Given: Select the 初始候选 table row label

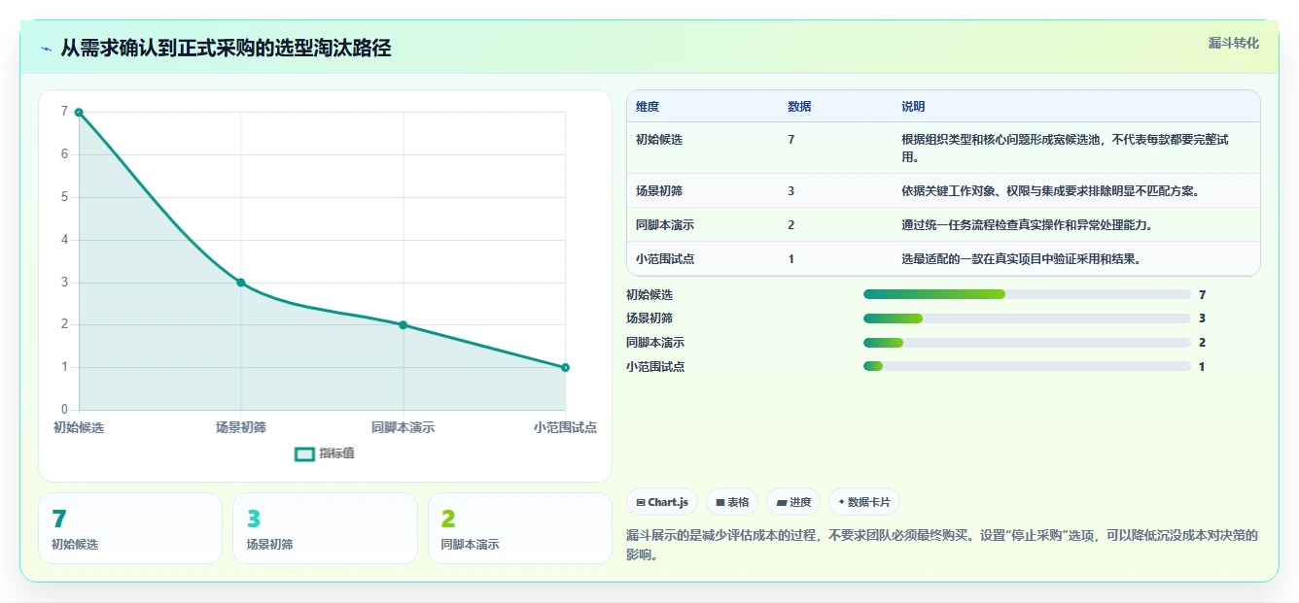Looking at the screenshot, I should (659, 140).
